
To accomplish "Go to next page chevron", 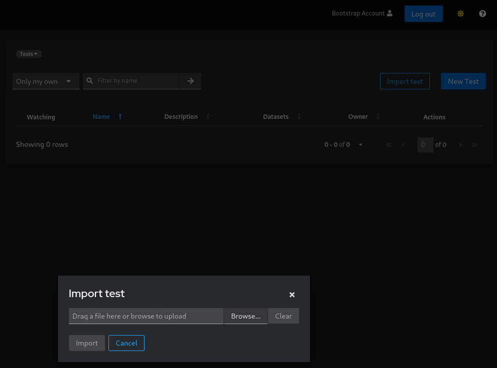I will click(460, 145).
